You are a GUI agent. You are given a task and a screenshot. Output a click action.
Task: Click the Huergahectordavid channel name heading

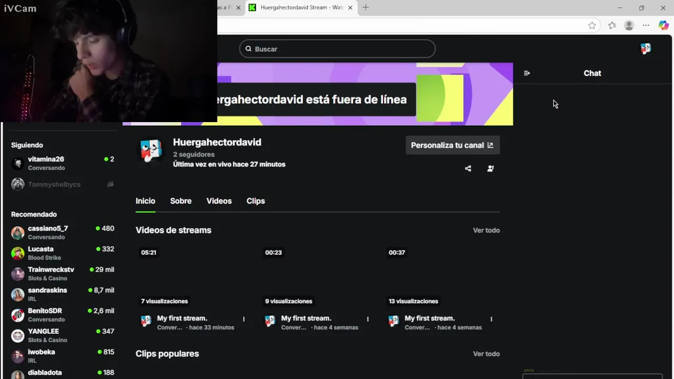tap(217, 142)
